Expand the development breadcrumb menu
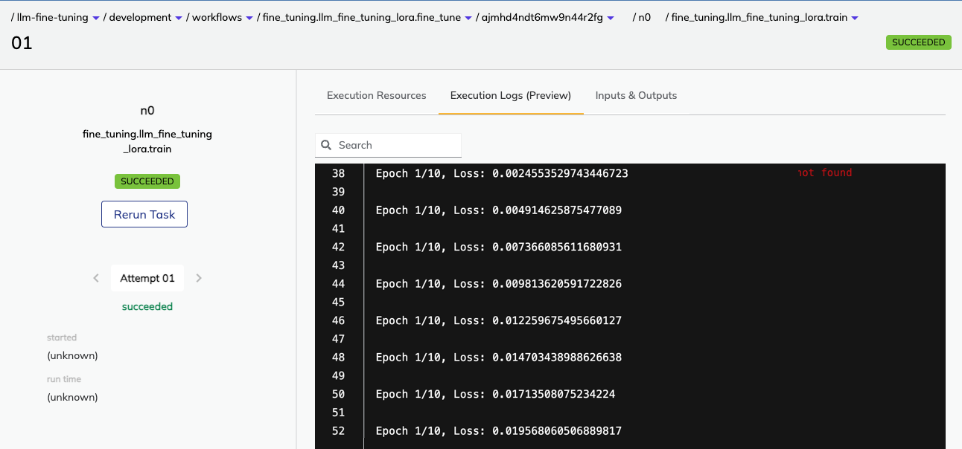The width and height of the screenshot is (962, 449). [177, 16]
